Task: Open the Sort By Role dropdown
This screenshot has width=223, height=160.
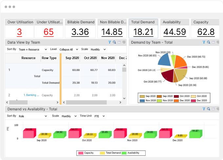Action: tap(33, 116)
